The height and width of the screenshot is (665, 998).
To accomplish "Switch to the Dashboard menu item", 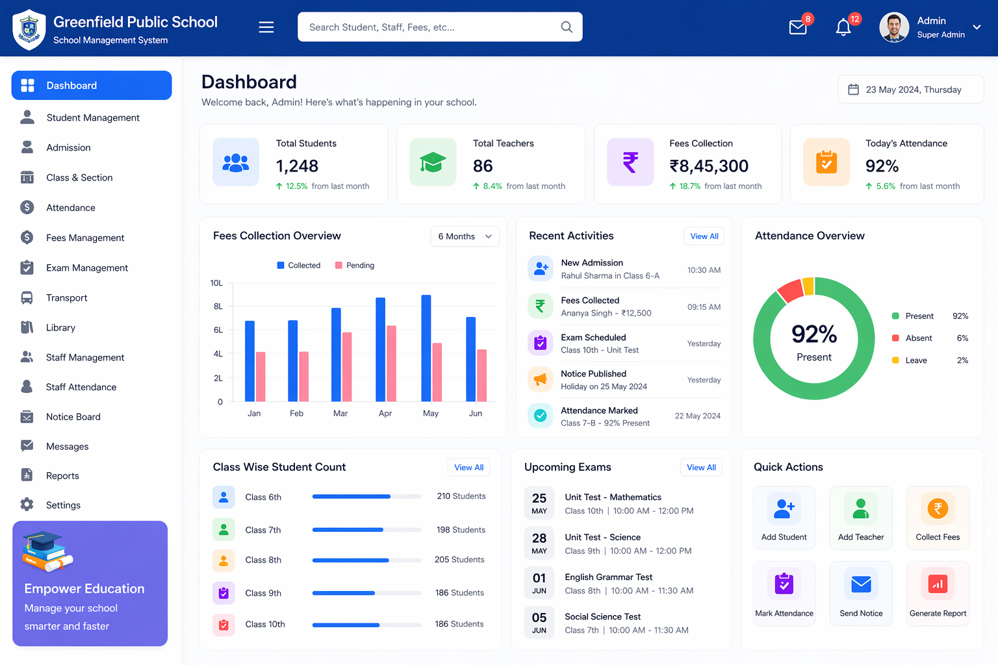I will (71, 85).
